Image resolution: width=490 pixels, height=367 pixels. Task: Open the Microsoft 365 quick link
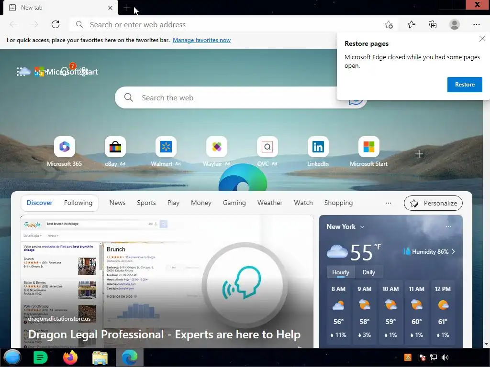click(65, 151)
